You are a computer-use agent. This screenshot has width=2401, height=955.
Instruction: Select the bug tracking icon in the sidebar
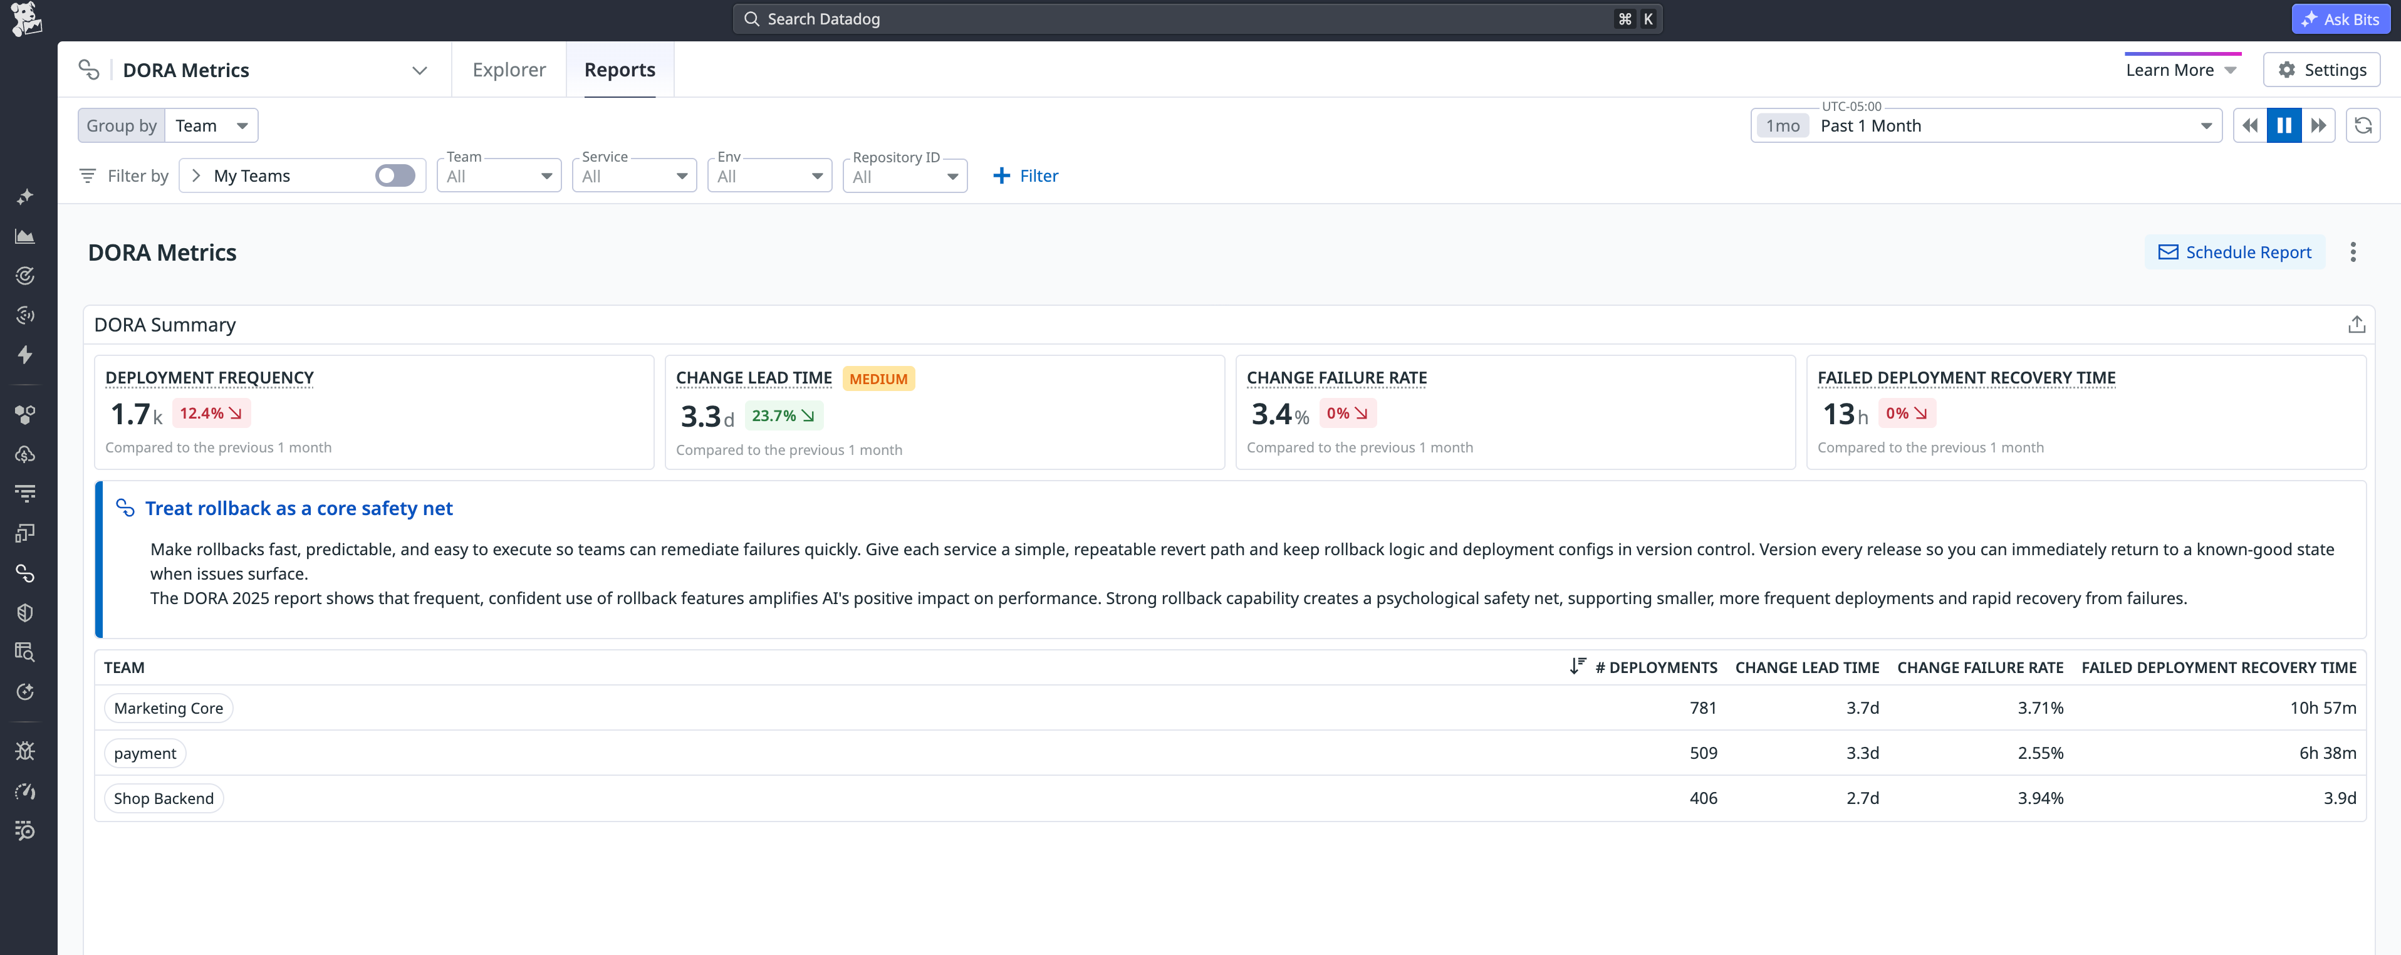click(25, 751)
